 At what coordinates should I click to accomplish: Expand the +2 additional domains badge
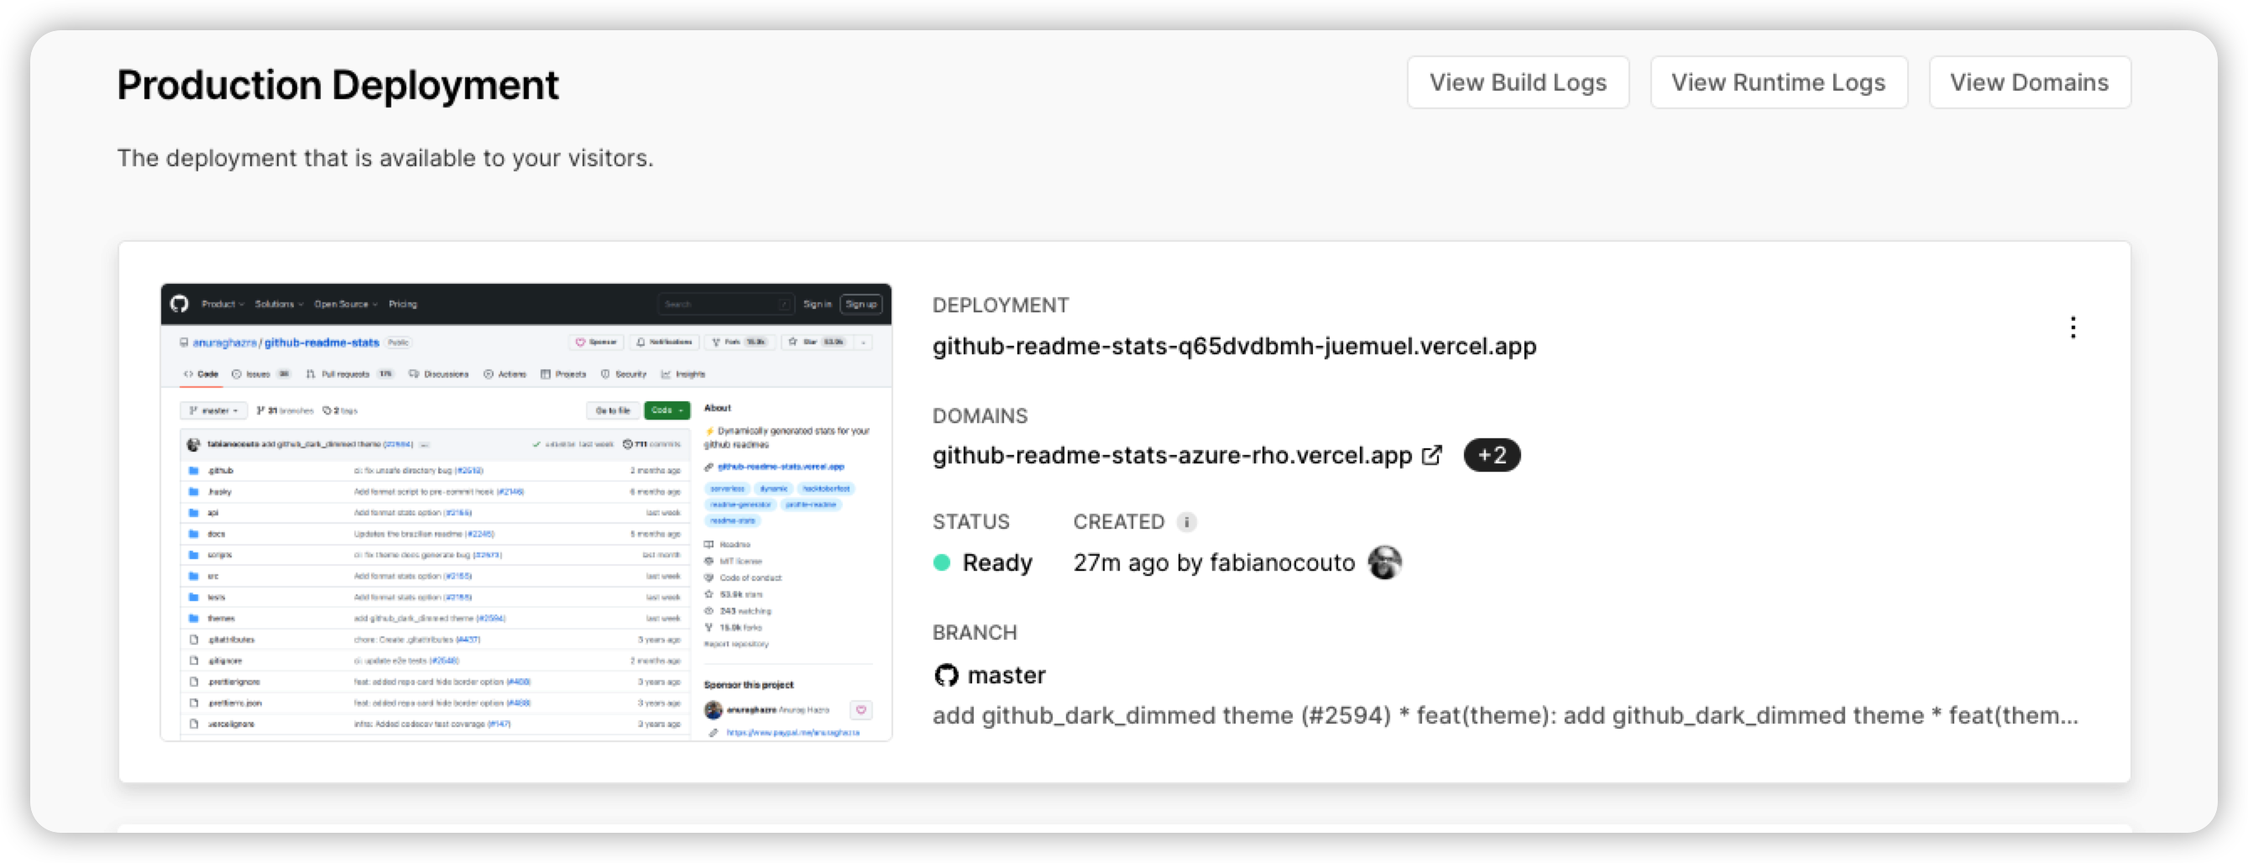(1492, 455)
